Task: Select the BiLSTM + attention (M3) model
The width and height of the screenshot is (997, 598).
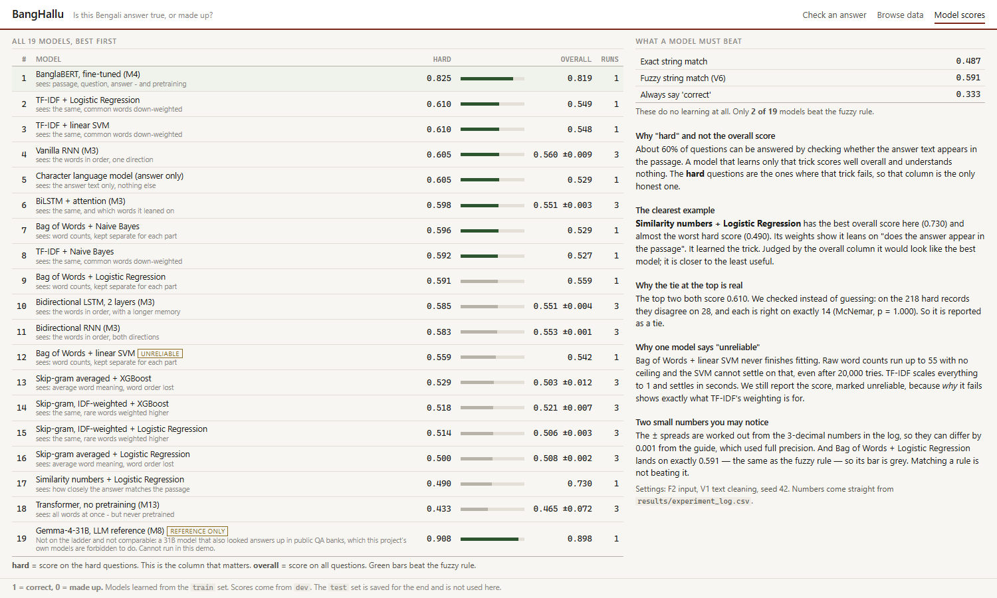Action: click(x=80, y=201)
